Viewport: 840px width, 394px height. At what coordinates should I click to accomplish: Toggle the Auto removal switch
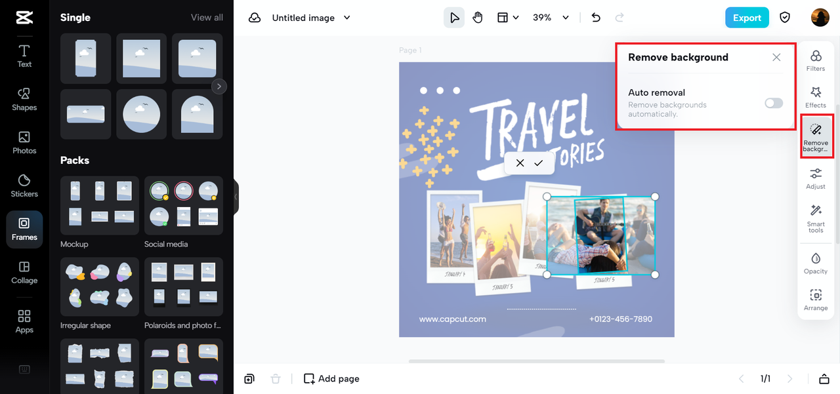click(774, 103)
